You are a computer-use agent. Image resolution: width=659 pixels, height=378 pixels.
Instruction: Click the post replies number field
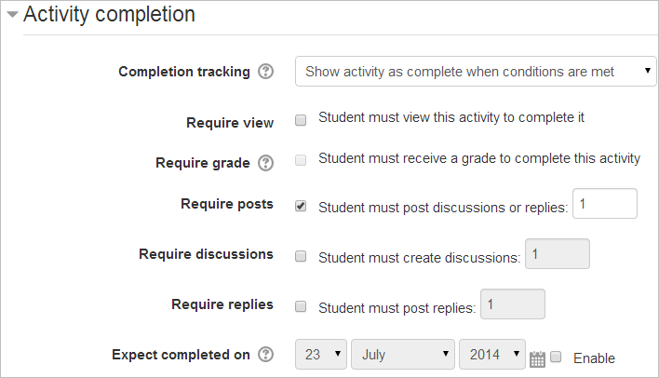512,304
